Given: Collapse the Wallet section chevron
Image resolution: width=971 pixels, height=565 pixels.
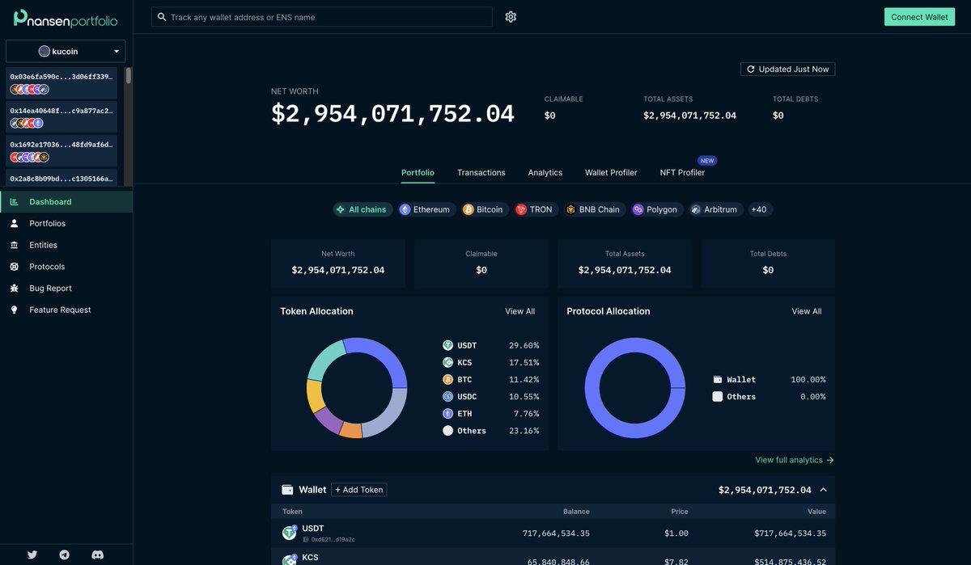Looking at the screenshot, I should [x=823, y=490].
